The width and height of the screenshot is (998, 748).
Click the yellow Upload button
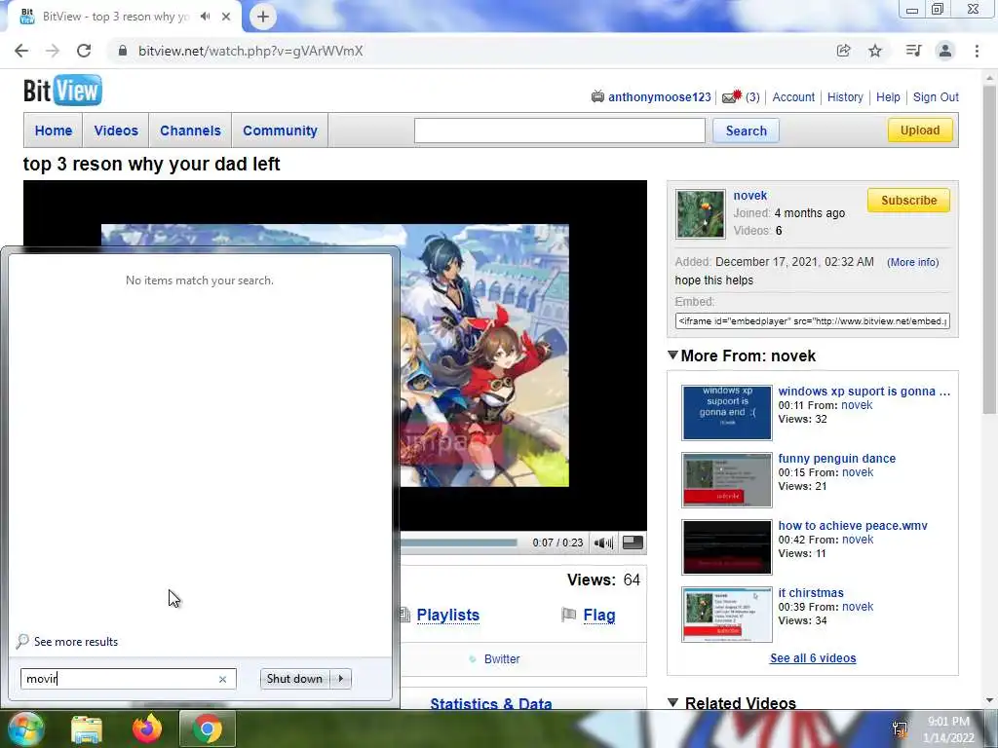(x=920, y=131)
